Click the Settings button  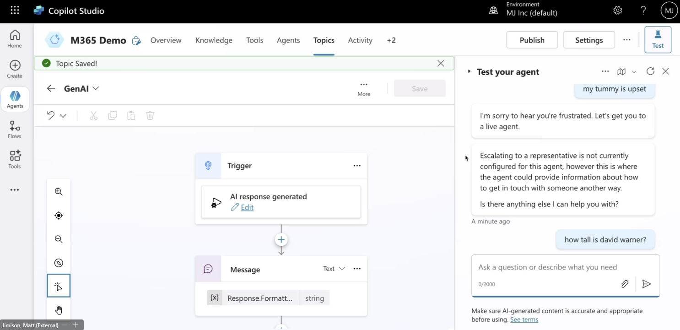click(589, 40)
